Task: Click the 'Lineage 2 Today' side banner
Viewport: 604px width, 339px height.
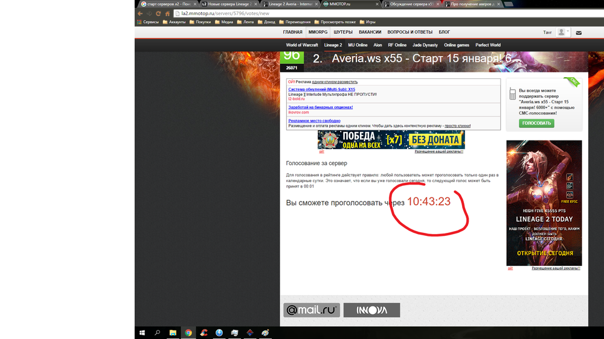Action: [544, 203]
